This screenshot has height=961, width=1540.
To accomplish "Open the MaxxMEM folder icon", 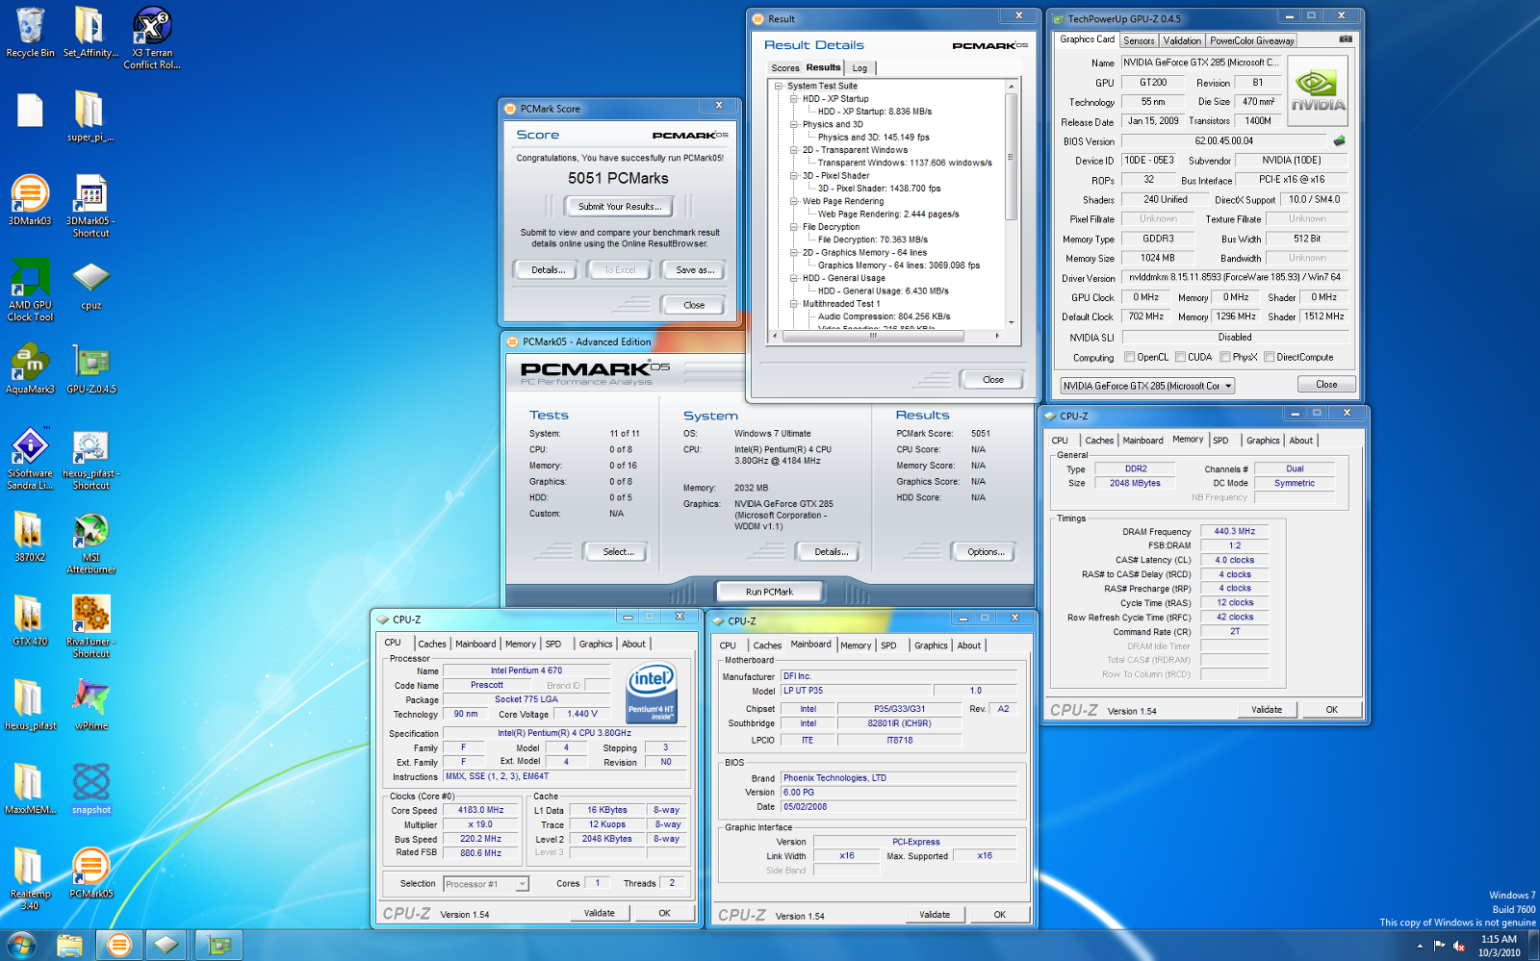I will point(30,789).
